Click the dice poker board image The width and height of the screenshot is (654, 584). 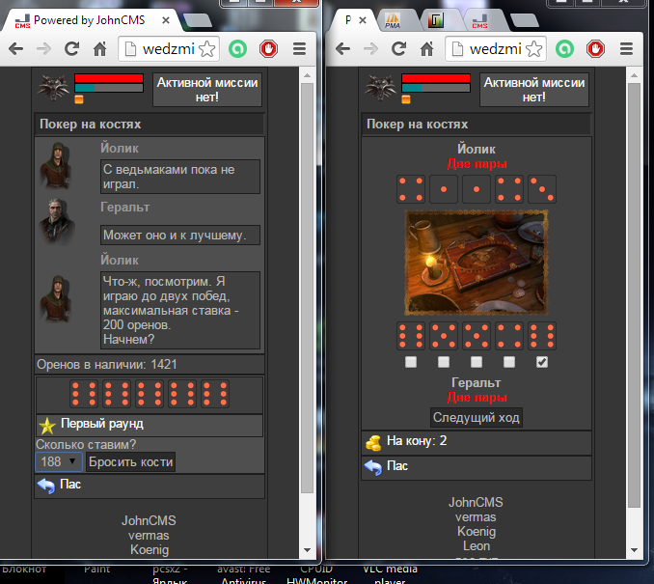[x=476, y=263]
